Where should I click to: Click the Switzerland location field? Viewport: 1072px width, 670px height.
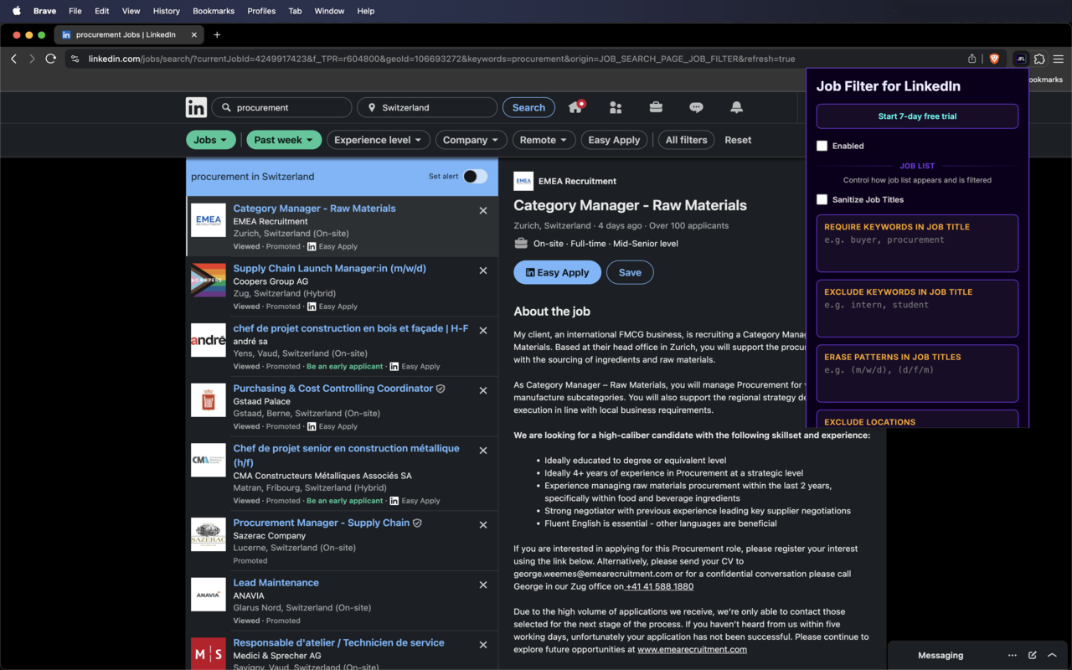(427, 107)
